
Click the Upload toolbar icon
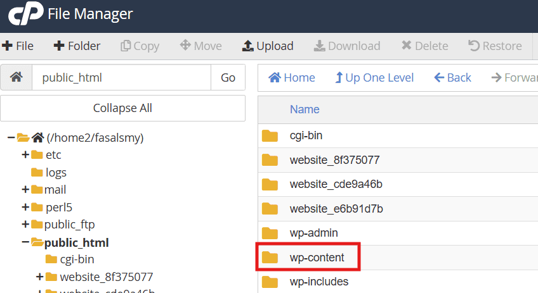248,46
